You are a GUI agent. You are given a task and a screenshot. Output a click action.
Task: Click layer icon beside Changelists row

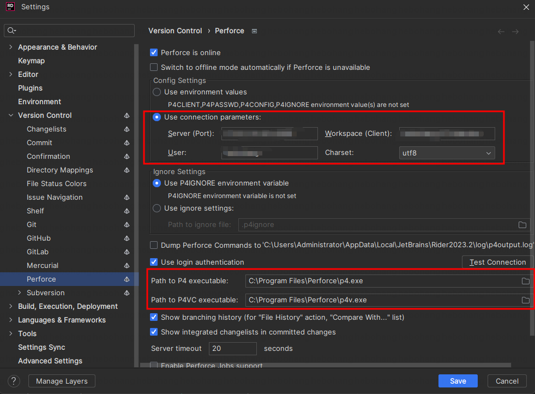[x=127, y=129]
